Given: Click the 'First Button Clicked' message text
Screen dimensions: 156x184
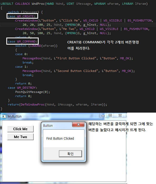Looking at the screenshot, I should 60,139.
